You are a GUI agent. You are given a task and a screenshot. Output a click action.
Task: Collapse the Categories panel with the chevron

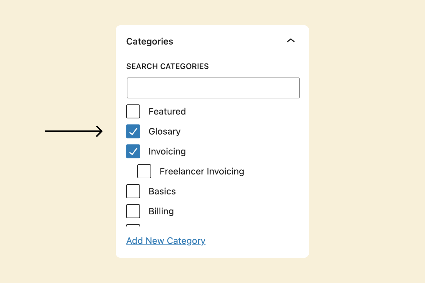tap(291, 40)
